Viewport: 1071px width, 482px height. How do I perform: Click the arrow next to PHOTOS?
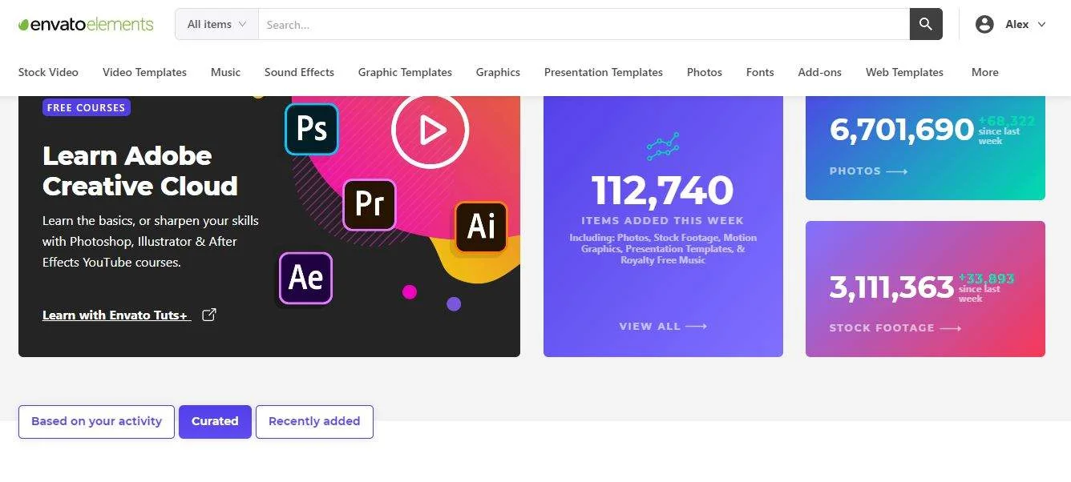[897, 171]
